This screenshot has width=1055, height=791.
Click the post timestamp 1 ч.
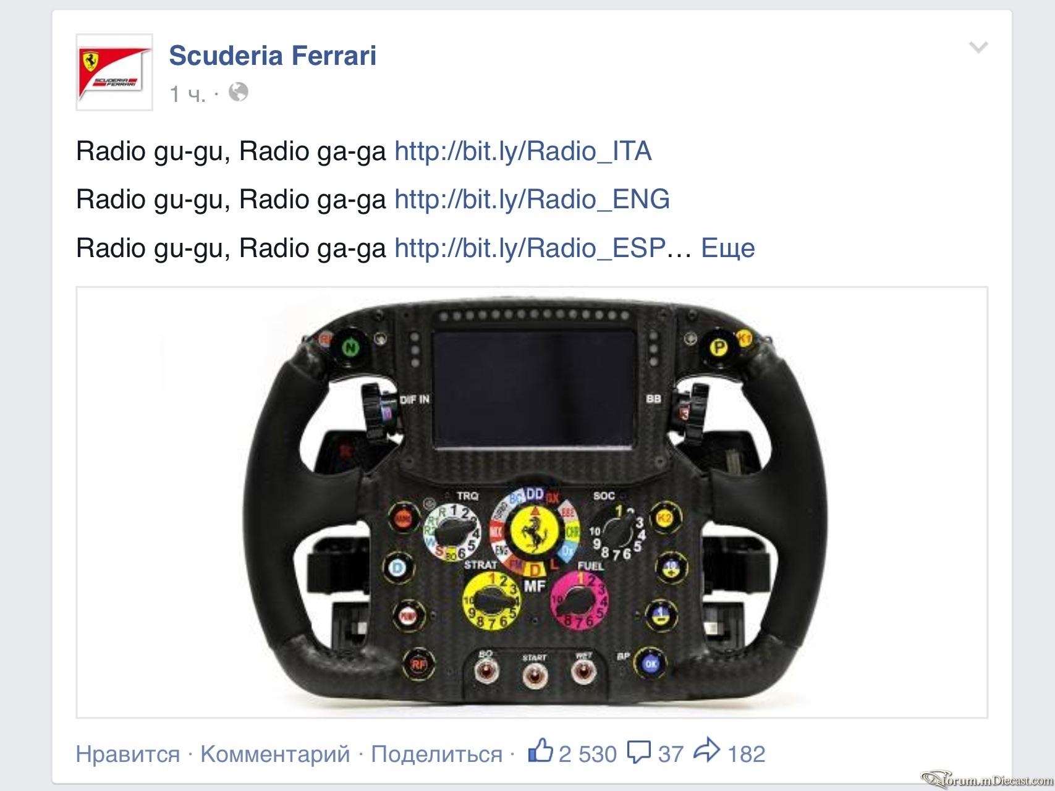(188, 94)
